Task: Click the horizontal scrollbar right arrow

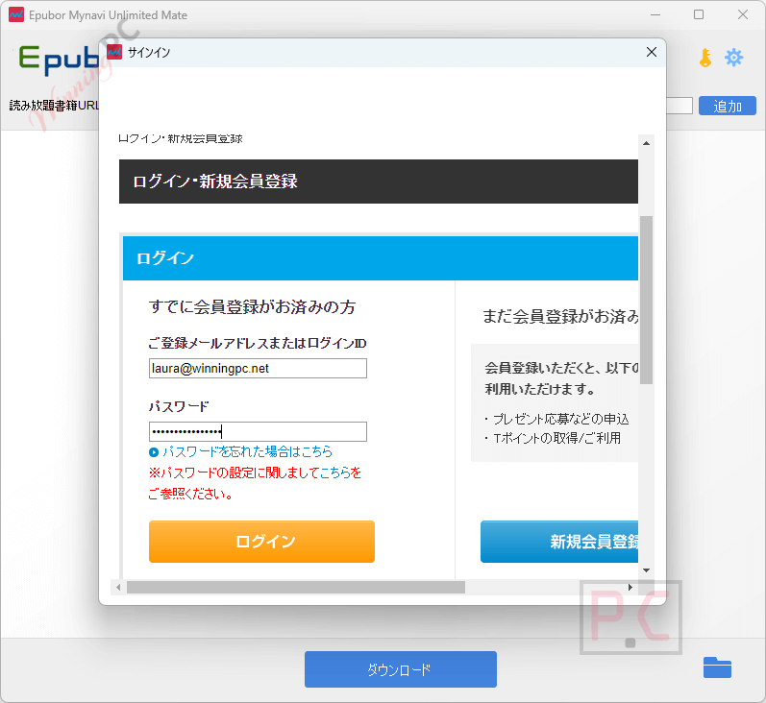Action: click(x=630, y=588)
